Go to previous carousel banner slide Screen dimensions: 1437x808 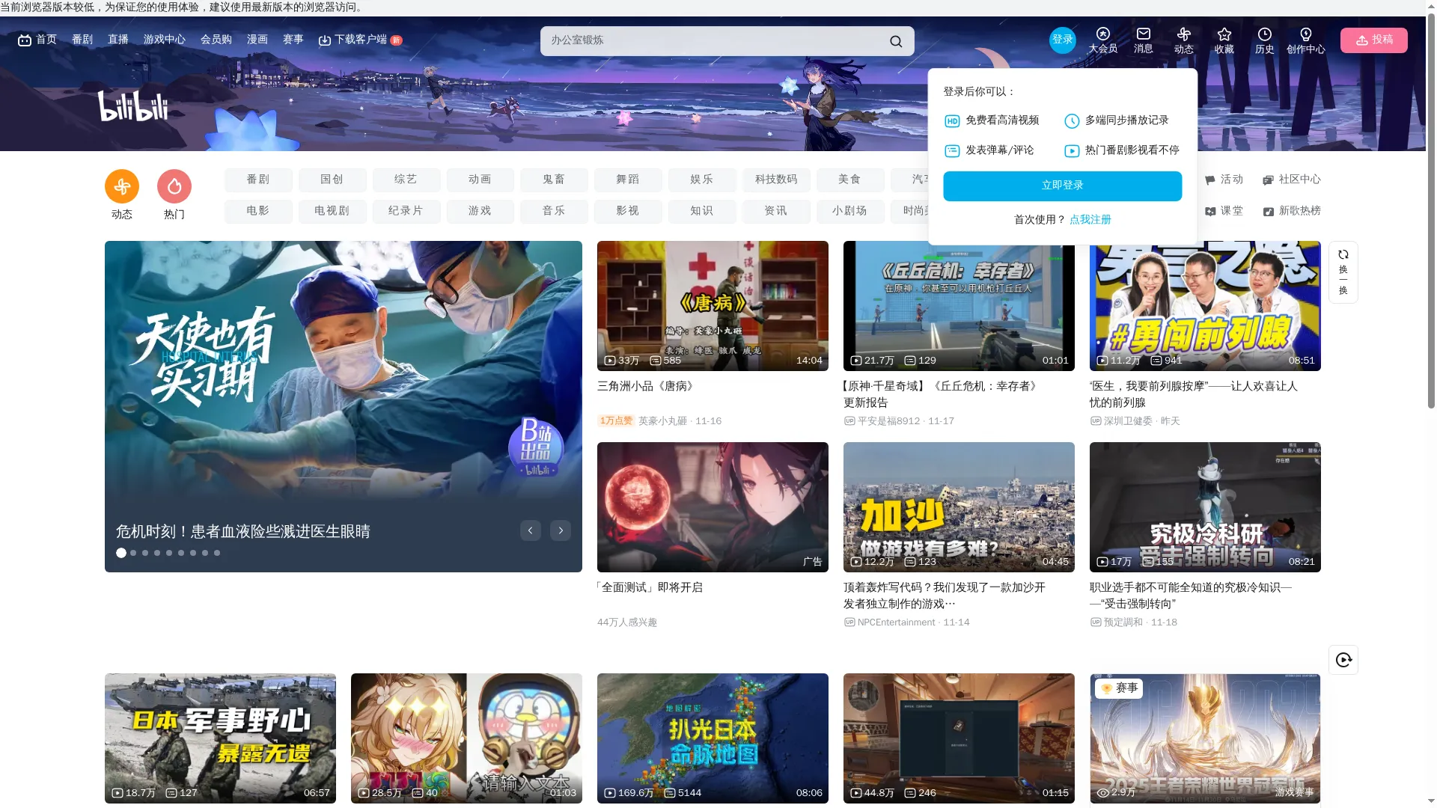pyautogui.click(x=531, y=530)
